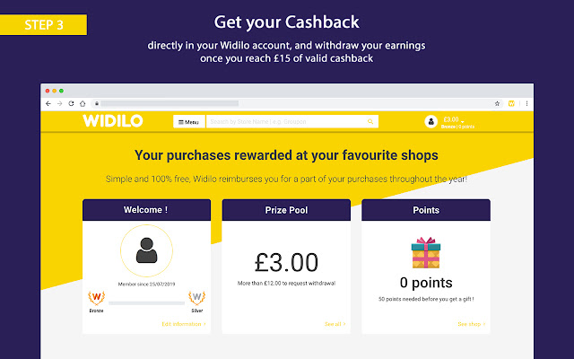This screenshot has width=574, height=359.
Task: Reload the page
Action: click(x=71, y=103)
